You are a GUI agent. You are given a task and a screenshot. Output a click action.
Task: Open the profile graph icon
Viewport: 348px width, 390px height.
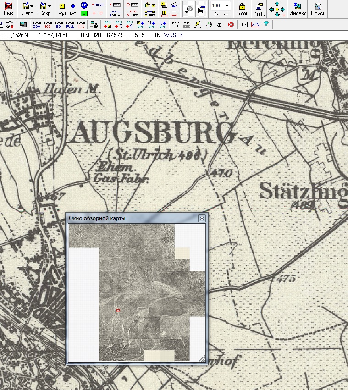tap(255, 24)
